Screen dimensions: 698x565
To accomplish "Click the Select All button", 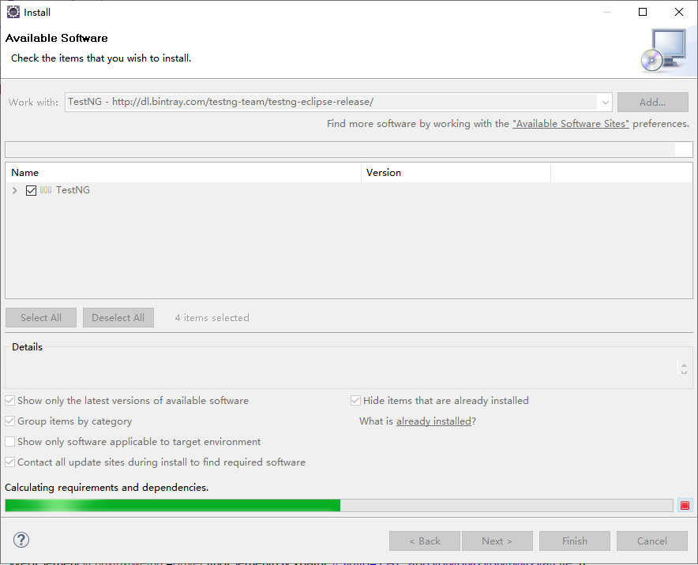I will click(41, 318).
